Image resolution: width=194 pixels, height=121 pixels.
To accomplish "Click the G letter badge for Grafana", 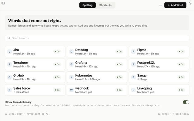I will [x=72, y=64].
